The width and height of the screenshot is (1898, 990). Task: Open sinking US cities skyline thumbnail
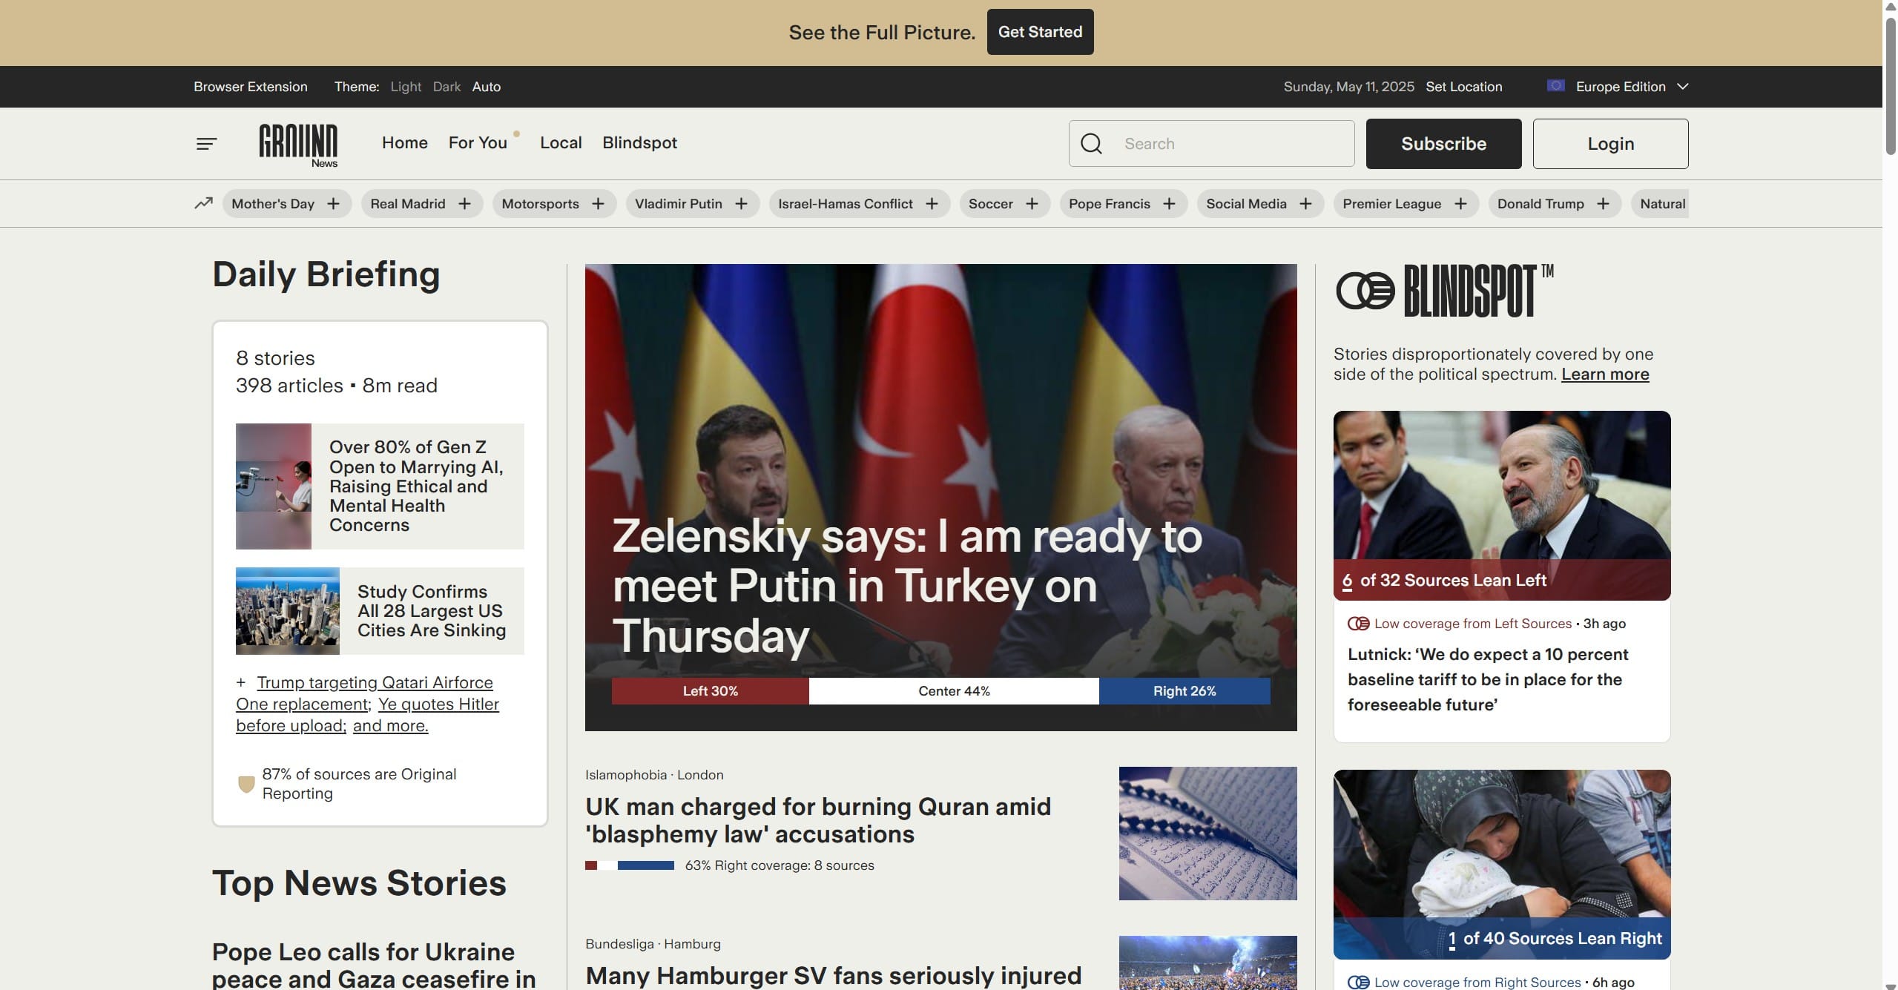[x=288, y=611]
